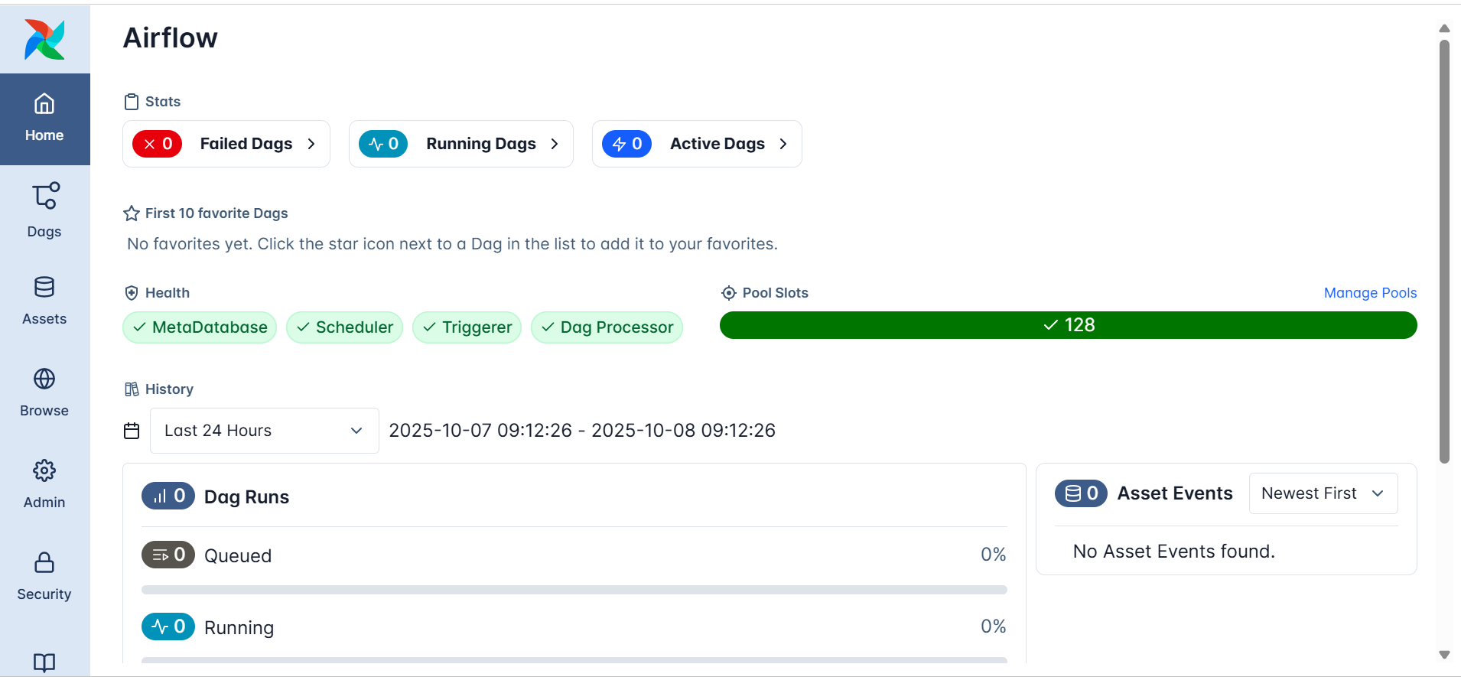Open Active Dags stats card

coord(696,144)
